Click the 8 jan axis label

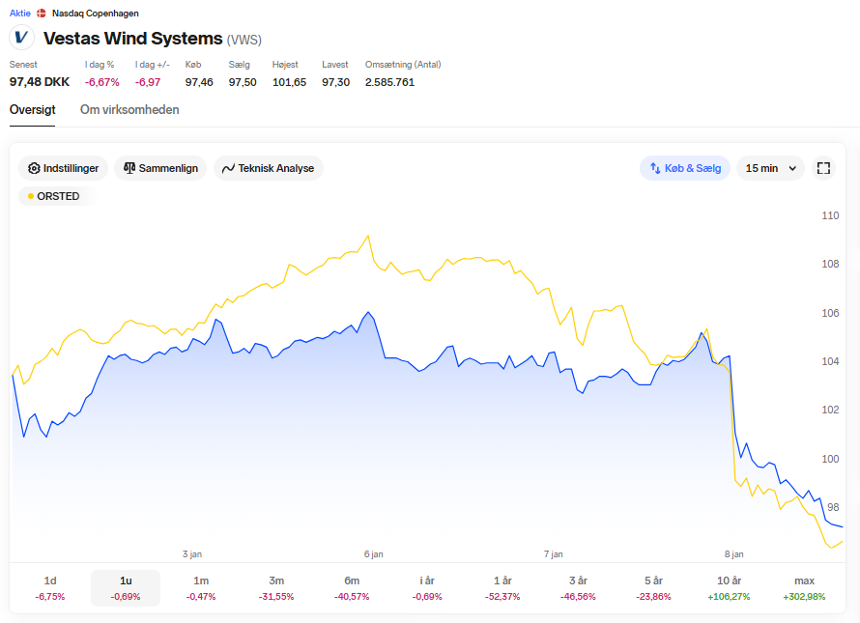733,554
